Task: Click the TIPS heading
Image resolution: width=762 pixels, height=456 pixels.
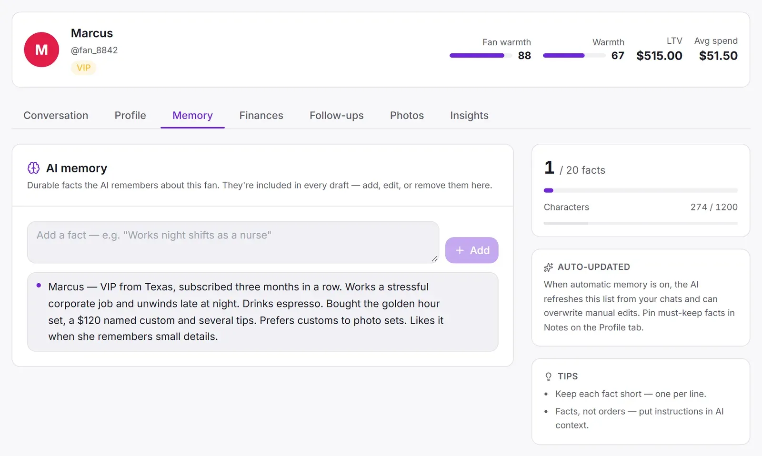Action: point(568,377)
